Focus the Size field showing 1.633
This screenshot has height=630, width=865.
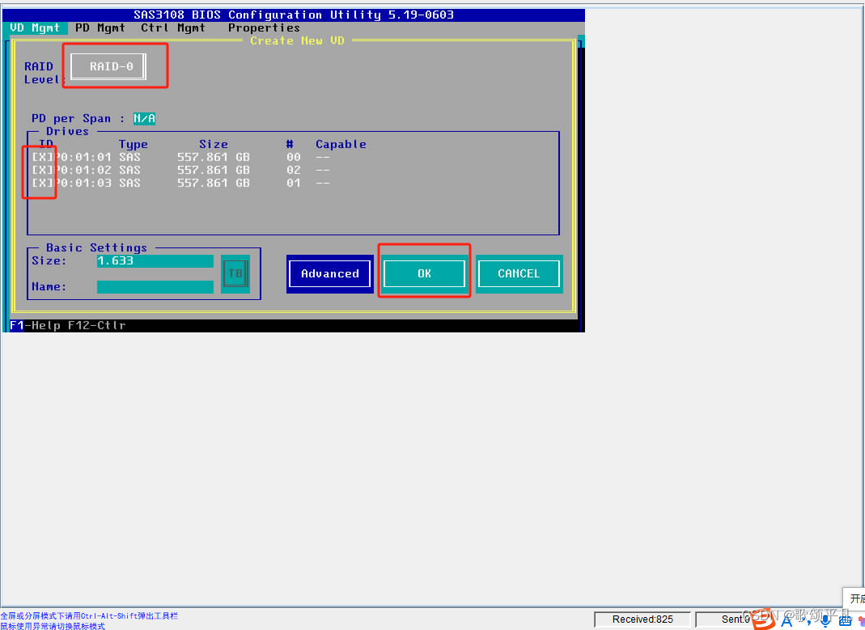click(x=155, y=260)
